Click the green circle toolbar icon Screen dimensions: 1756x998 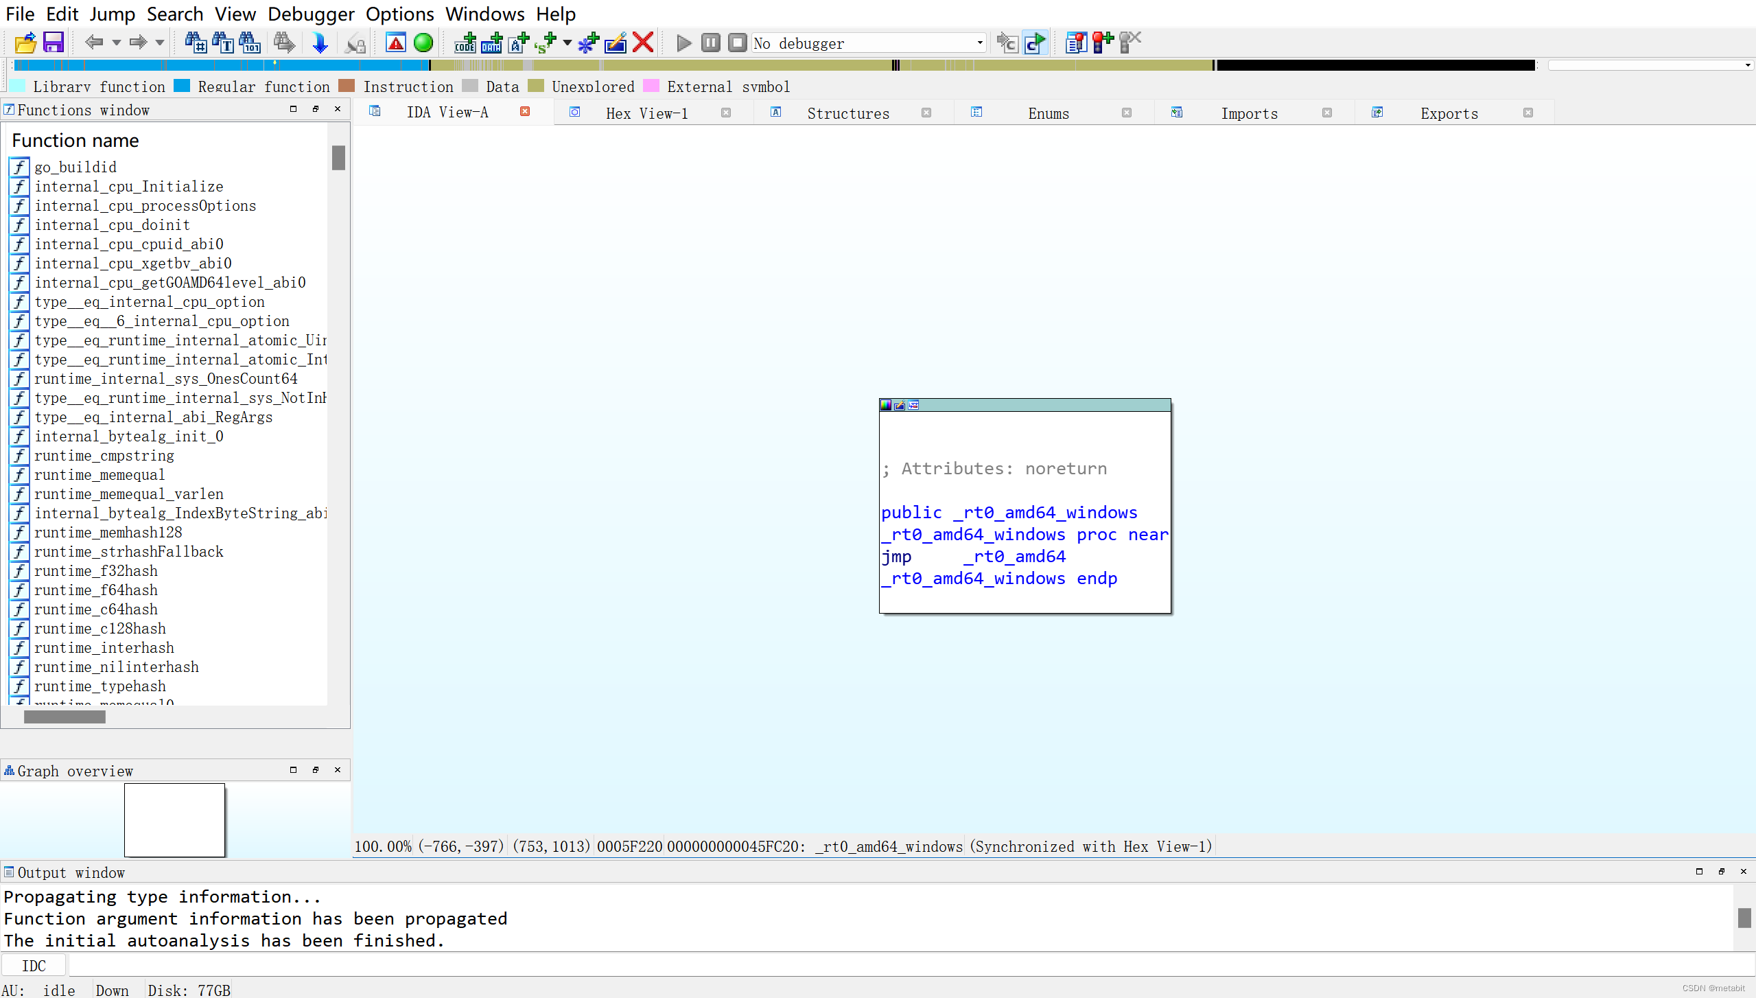(423, 43)
